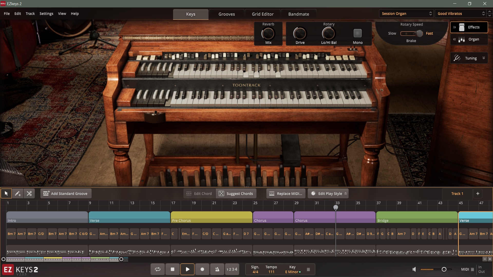The height and width of the screenshot is (277, 493).
Task: Click the Lo/Hi Bal knob
Action: [x=328, y=34]
